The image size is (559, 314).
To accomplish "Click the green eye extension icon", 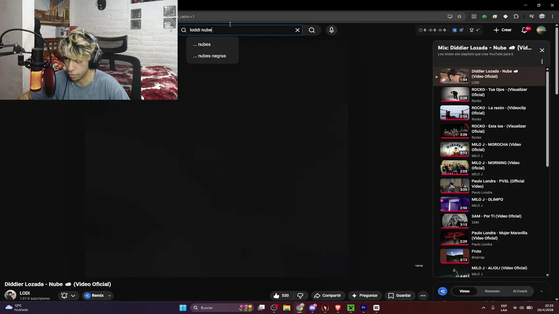I will tap(484, 17).
